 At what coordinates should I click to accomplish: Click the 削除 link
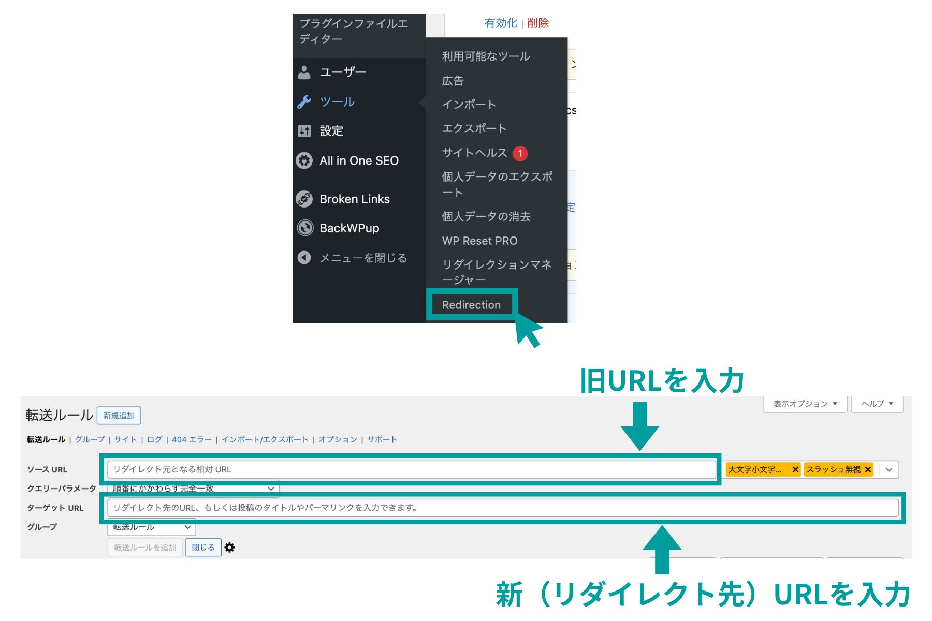[538, 23]
